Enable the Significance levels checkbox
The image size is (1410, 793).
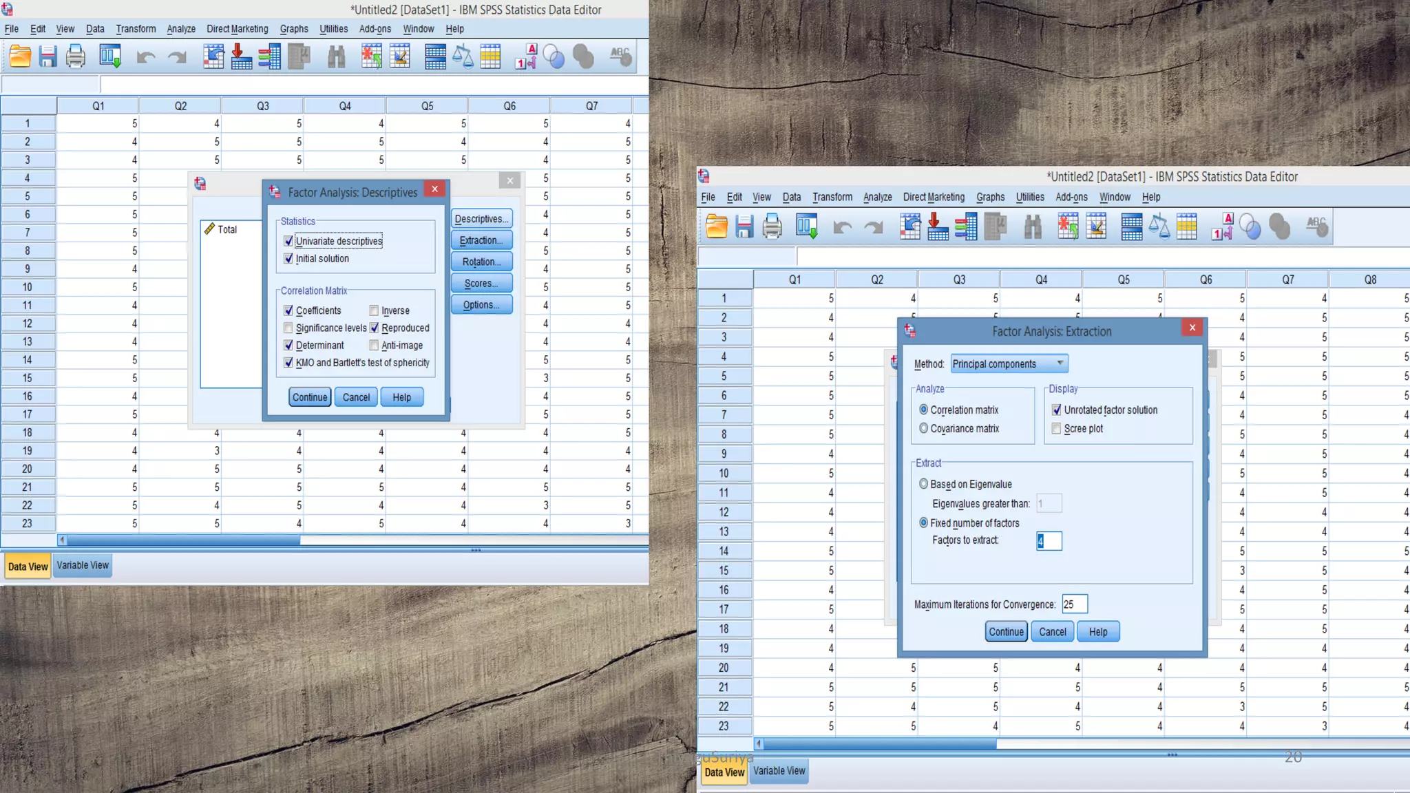(288, 328)
